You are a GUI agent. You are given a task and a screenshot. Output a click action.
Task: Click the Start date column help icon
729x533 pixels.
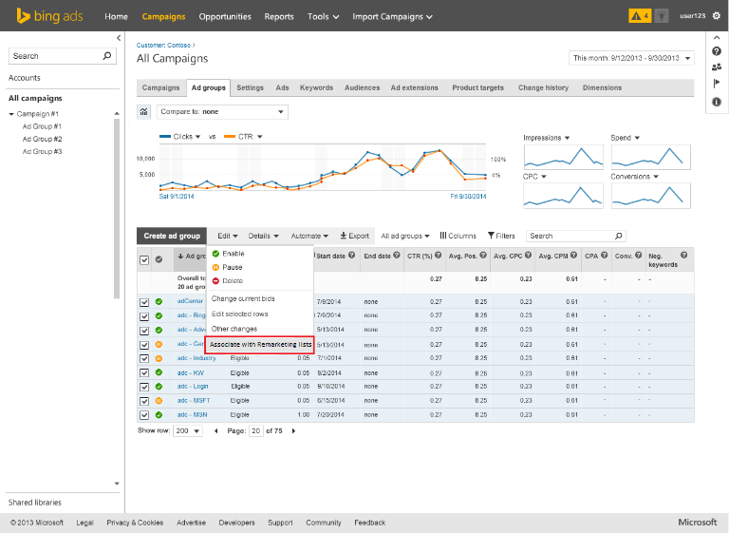(x=352, y=256)
